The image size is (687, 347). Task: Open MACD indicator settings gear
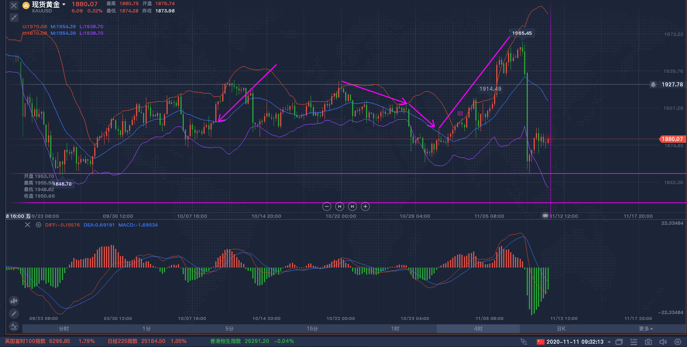click(x=39, y=225)
